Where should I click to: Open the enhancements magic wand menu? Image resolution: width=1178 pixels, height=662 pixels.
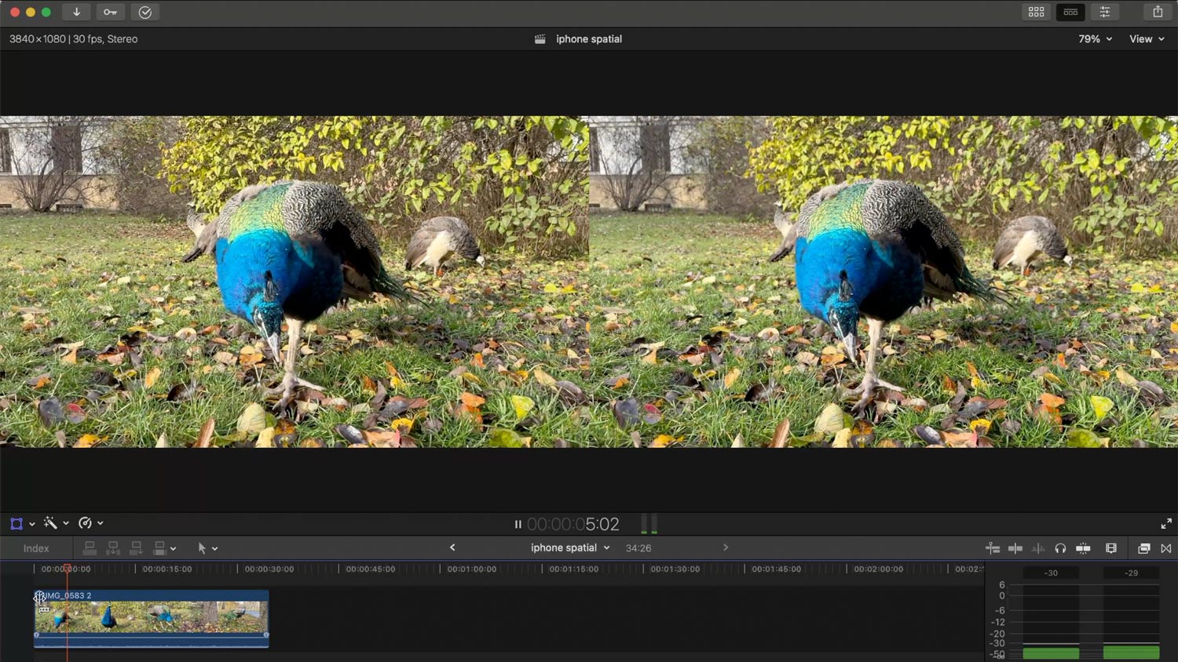tap(55, 523)
